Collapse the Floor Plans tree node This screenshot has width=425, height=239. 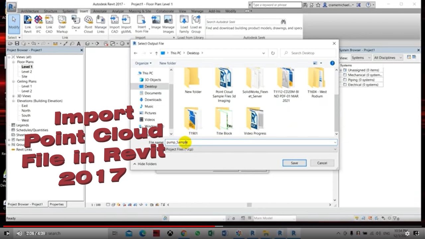[x=14, y=62]
